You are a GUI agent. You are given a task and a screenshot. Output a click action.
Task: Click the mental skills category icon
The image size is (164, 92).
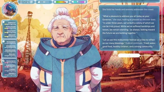(x=3, y=41)
